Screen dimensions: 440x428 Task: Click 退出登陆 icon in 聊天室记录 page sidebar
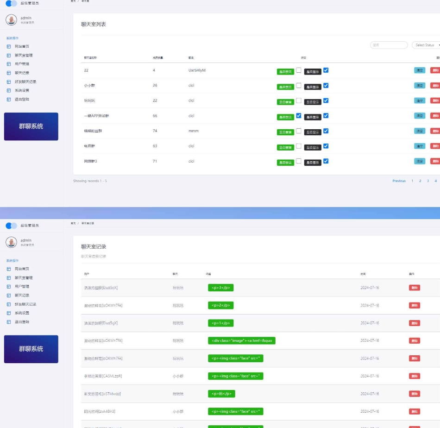tap(8, 322)
